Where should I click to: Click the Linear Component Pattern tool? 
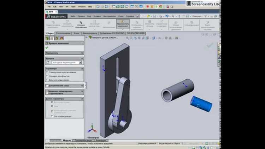94,24
